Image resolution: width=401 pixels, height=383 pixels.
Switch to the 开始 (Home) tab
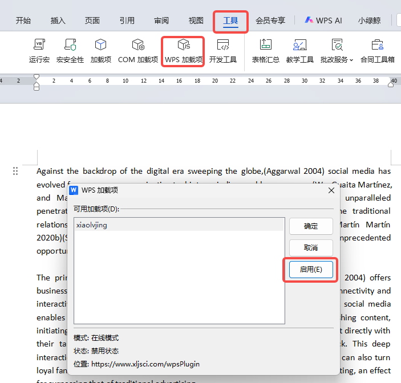23,21
